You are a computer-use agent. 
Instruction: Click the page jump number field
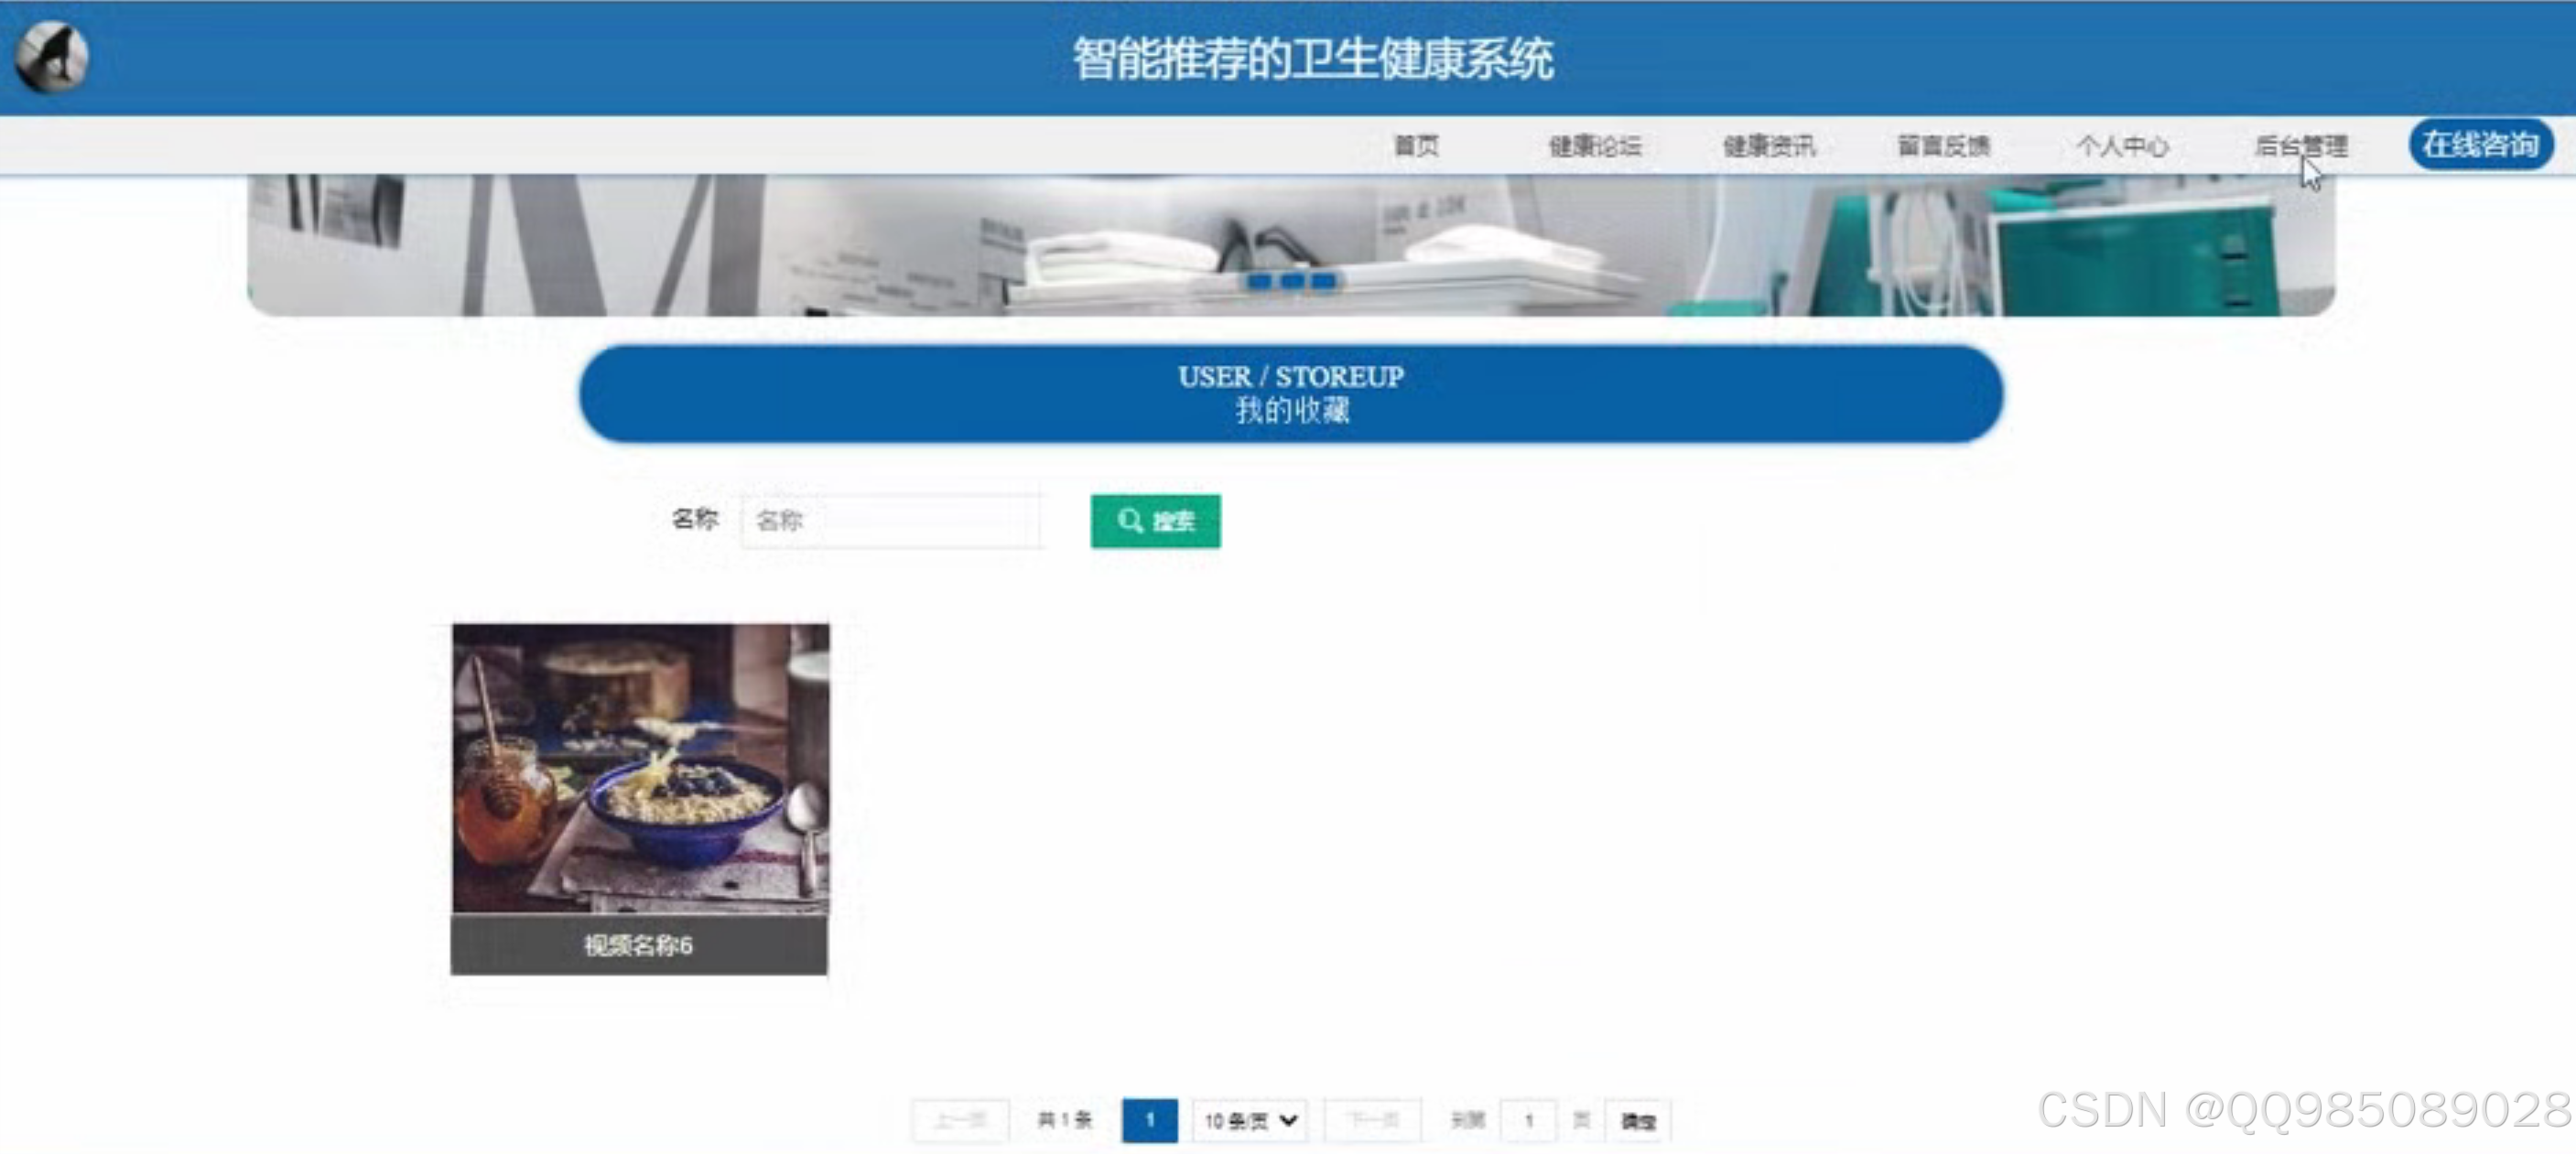coord(1528,1120)
